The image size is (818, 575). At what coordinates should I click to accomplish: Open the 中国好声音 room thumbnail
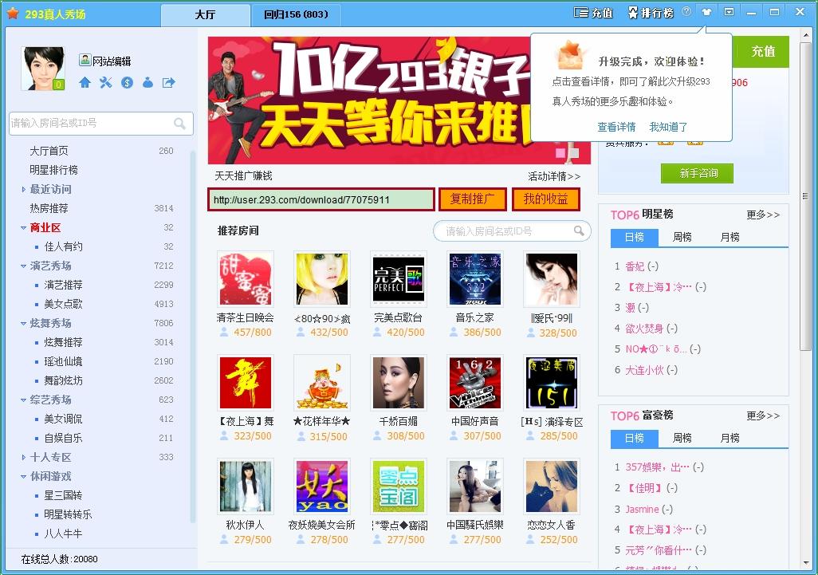pyautogui.click(x=474, y=383)
